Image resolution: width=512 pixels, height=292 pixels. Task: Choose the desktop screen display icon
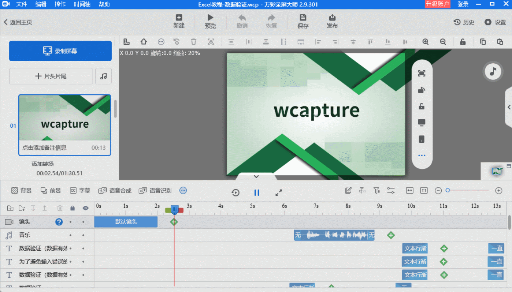point(422,123)
